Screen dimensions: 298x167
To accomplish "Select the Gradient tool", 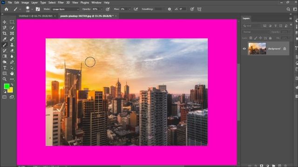I will tap(4, 56).
